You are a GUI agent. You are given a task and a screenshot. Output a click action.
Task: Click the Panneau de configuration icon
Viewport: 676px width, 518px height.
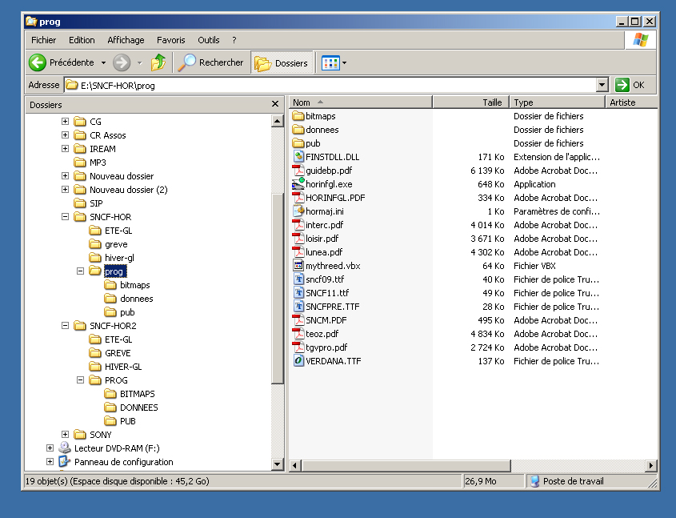click(x=65, y=461)
